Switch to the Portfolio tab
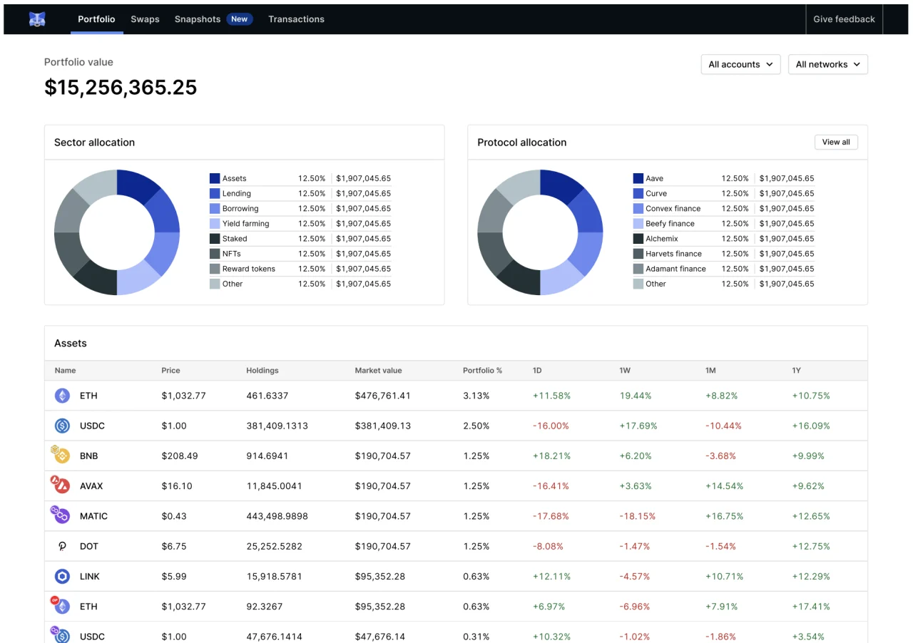The height and width of the screenshot is (643, 913). click(x=96, y=19)
